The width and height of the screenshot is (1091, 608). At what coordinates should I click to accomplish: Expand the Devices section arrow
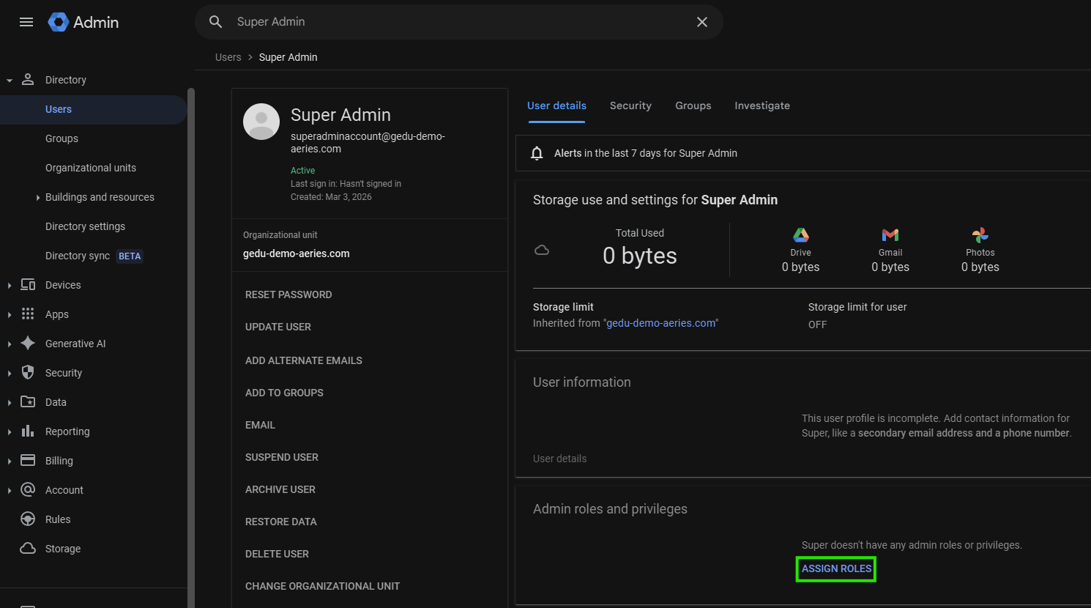pos(9,285)
